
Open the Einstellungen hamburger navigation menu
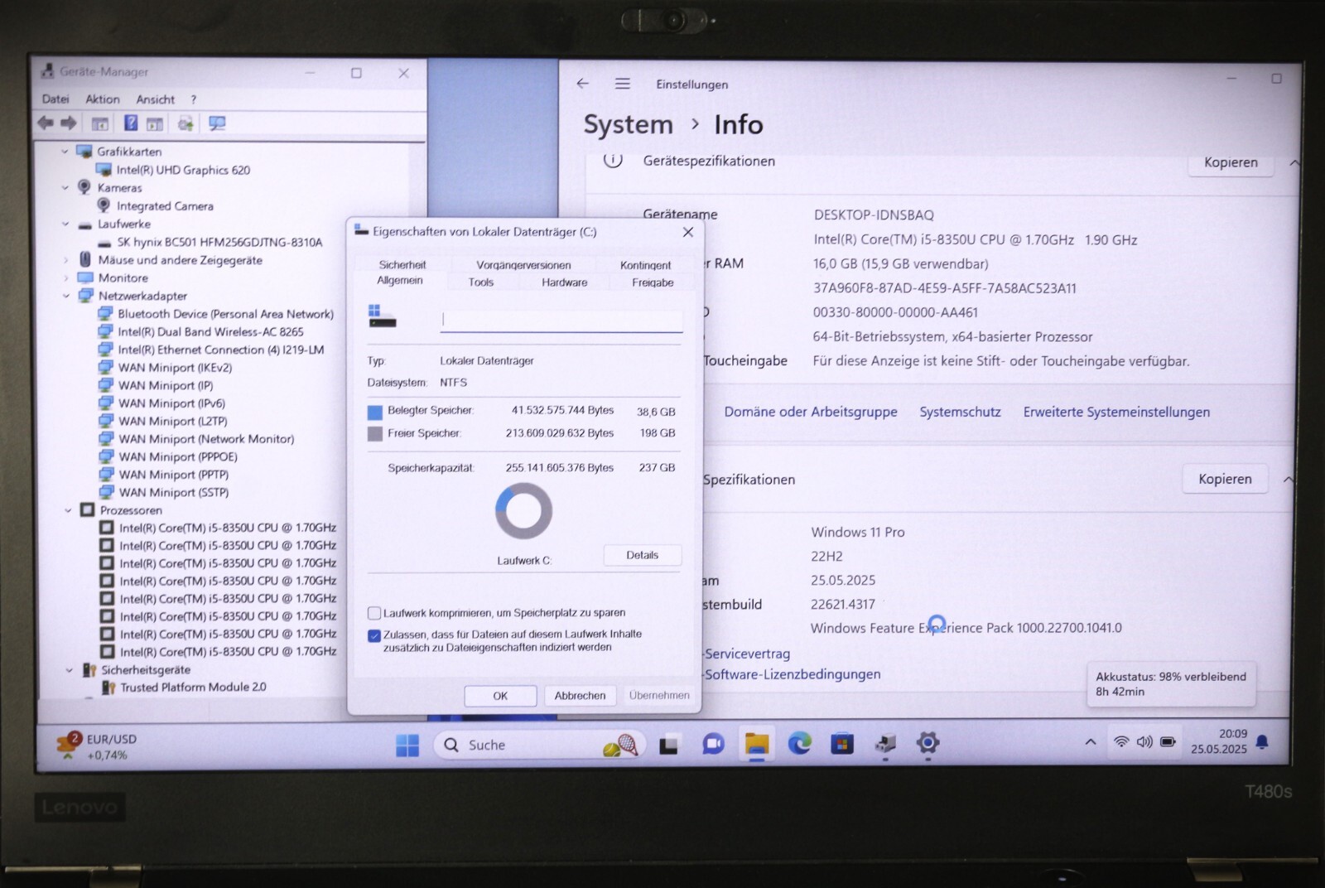point(623,84)
